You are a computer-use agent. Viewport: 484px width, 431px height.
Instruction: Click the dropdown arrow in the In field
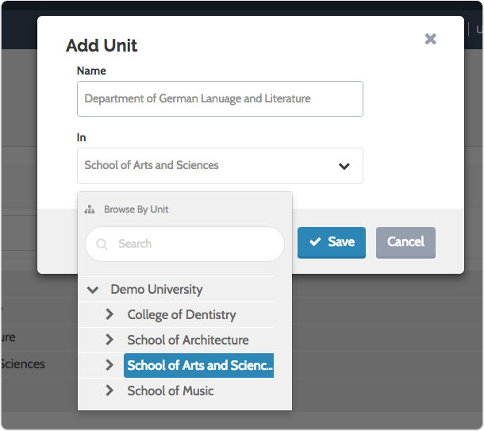pyautogui.click(x=344, y=167)
